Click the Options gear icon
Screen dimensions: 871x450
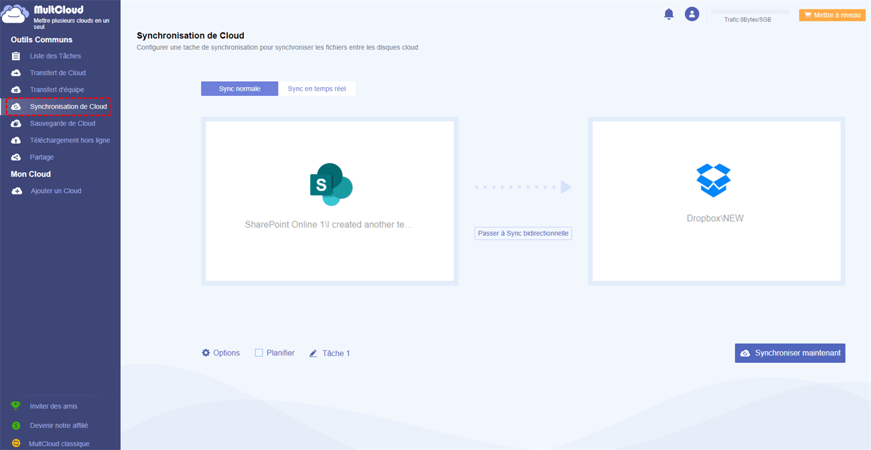(206, 352)
